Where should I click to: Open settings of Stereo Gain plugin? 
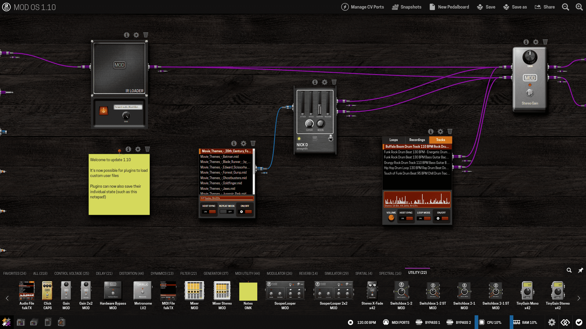coord(536,42)
